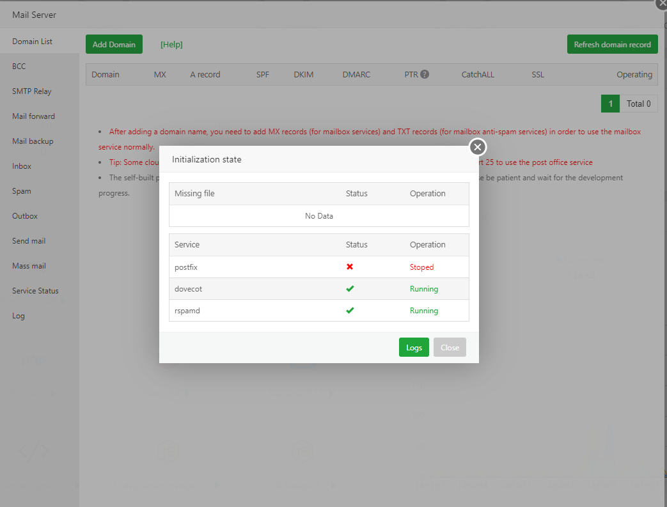
Task: Select Send mail in sidebar
Action: point(40,241)
